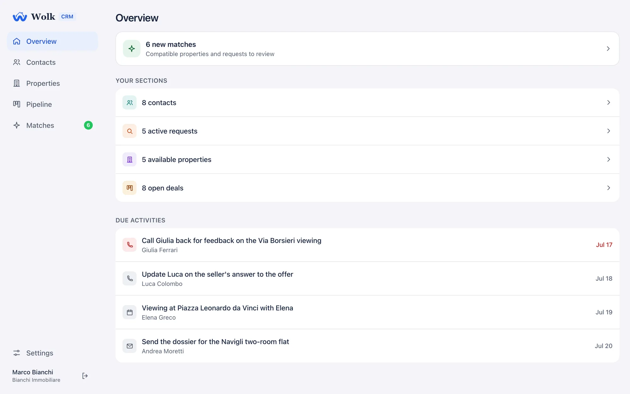This screenshot has height=394, width=630.
Task: Open the 6 new matches card title
Action: [171, 44]
